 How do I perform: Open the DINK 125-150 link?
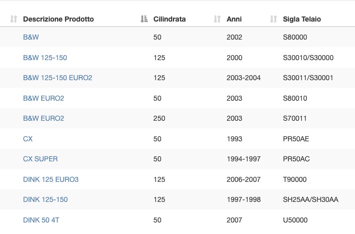pyautogui.click(x=45, y=199)
